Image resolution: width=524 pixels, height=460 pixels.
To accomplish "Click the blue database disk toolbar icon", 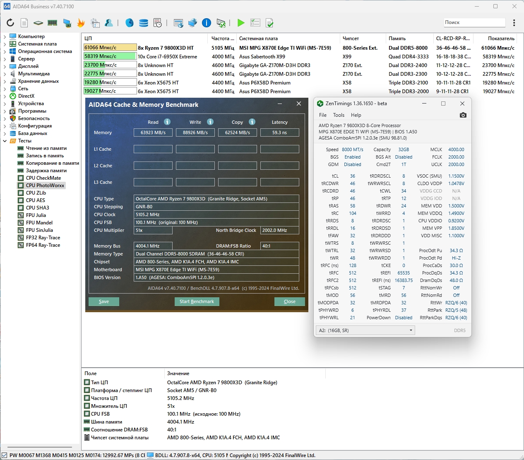I will pyautogui.click(x=144, y=23).
